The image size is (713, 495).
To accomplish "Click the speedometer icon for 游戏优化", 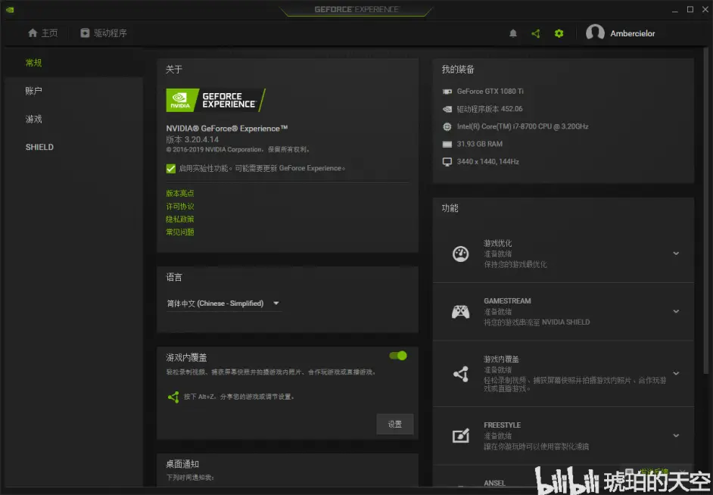I will click(461, 254).
